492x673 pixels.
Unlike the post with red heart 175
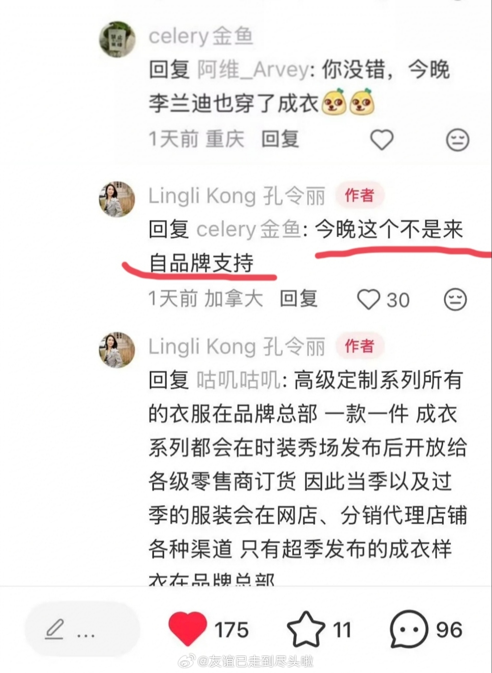coord(188,629)
